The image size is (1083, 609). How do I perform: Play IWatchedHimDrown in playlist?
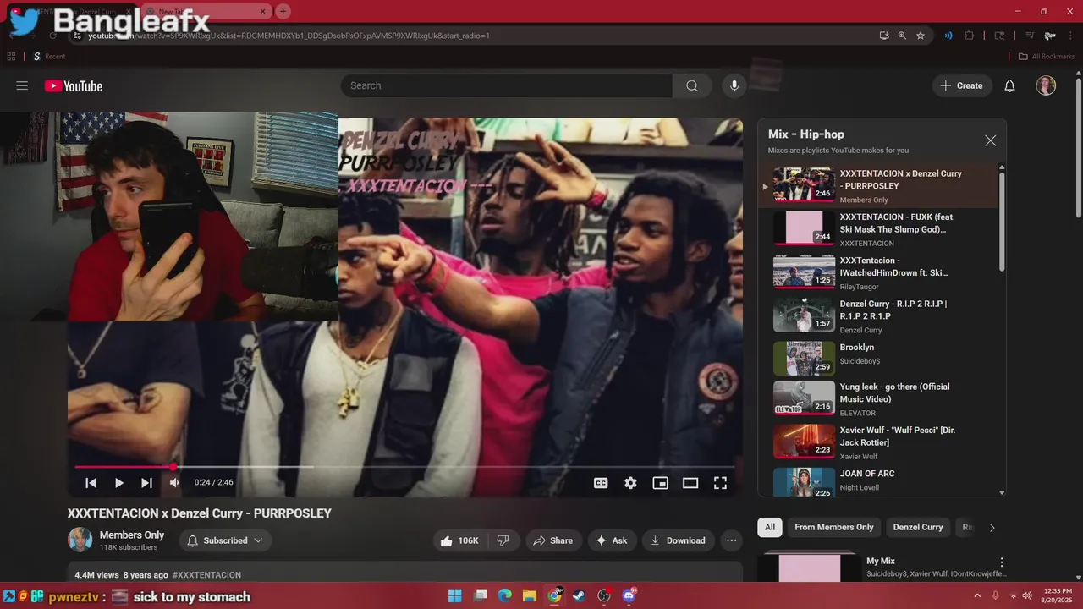tap(878, 272)
